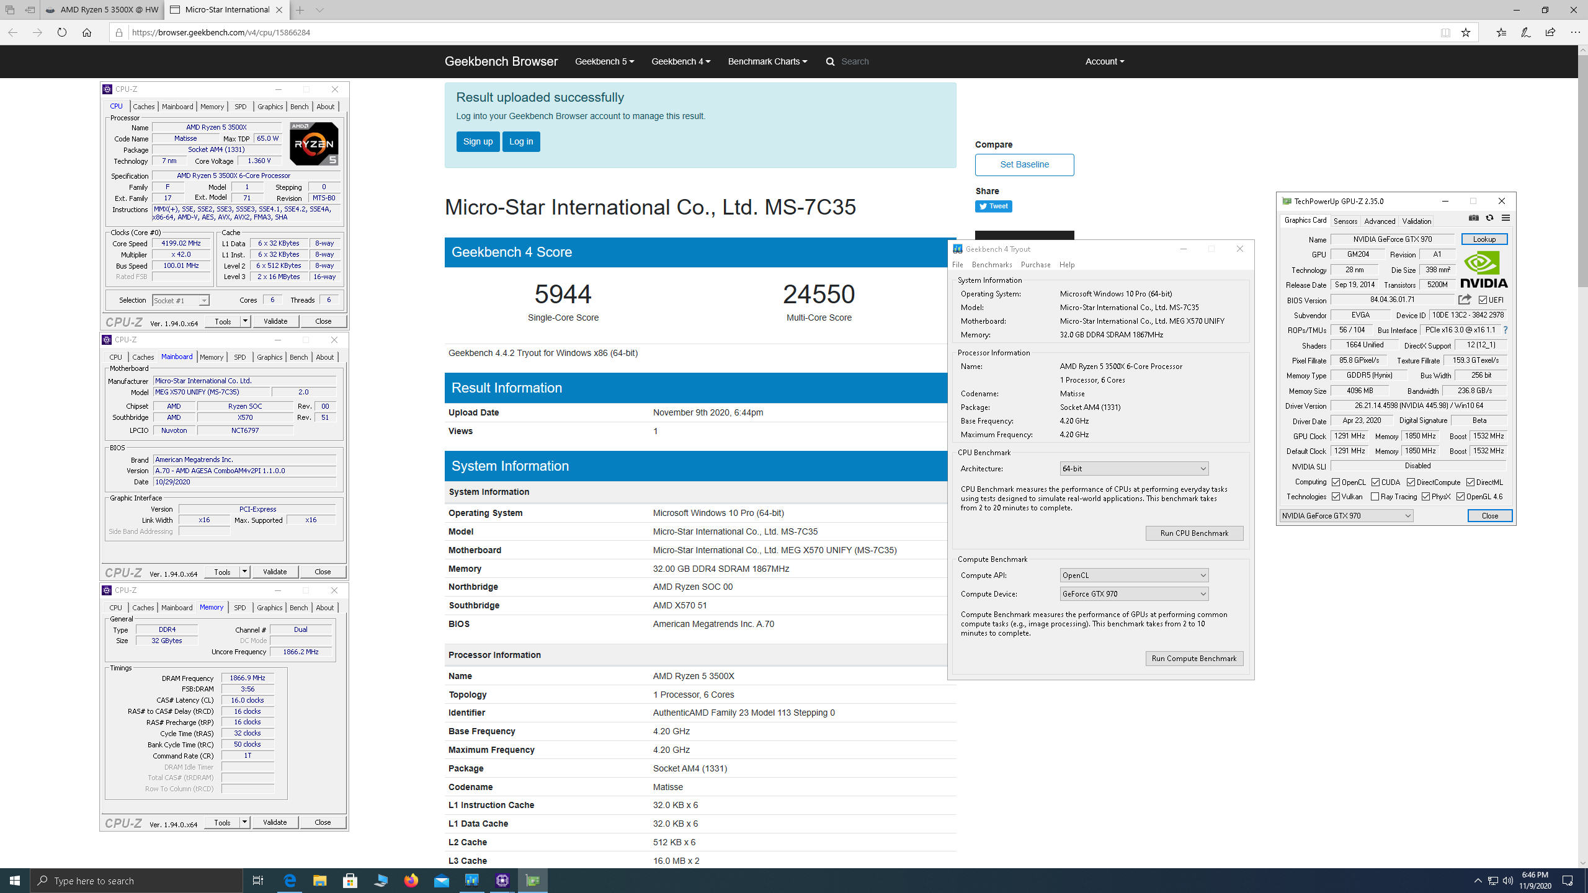The width and height of the screenshot is (1588, 893).
Task: Click the GPU-Z screenshot camera icon
Action: click(1474, 218)
